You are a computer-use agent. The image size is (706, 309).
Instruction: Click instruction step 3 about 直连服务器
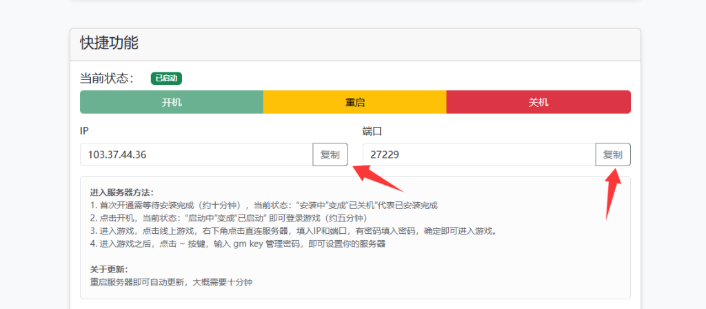pyautogui.click(x=293, y=230)
